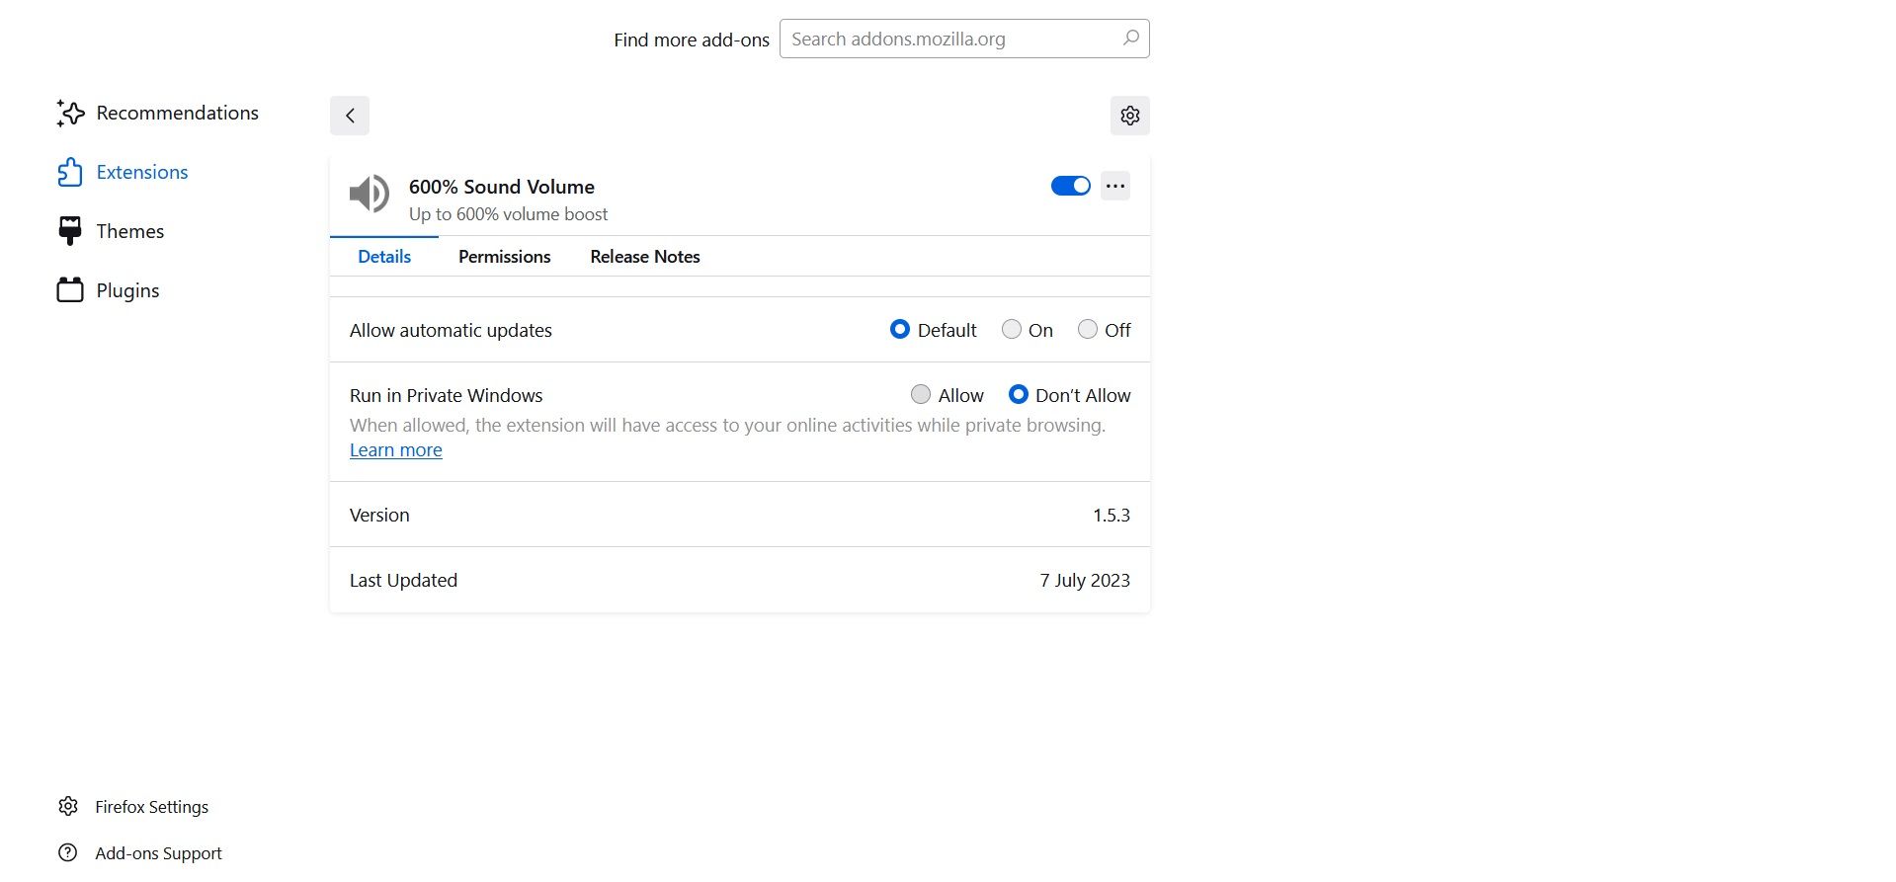This screenshot has width=1896, height=882.
Task: Set automatic updates to Off
Action: [x=1087, y=329]
